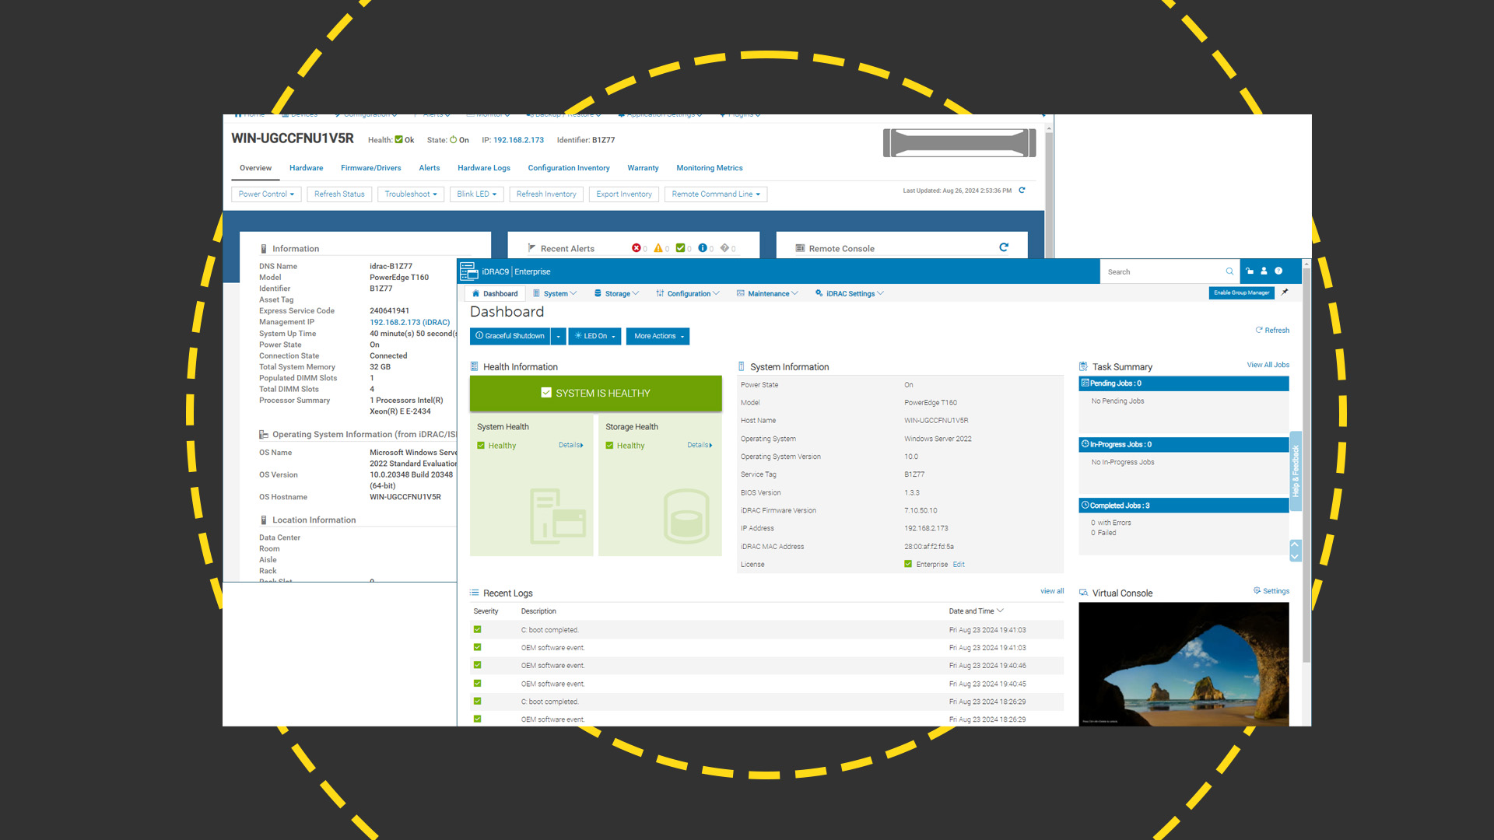
Task: Select the Hardware tab
Action: coord(305,167)
